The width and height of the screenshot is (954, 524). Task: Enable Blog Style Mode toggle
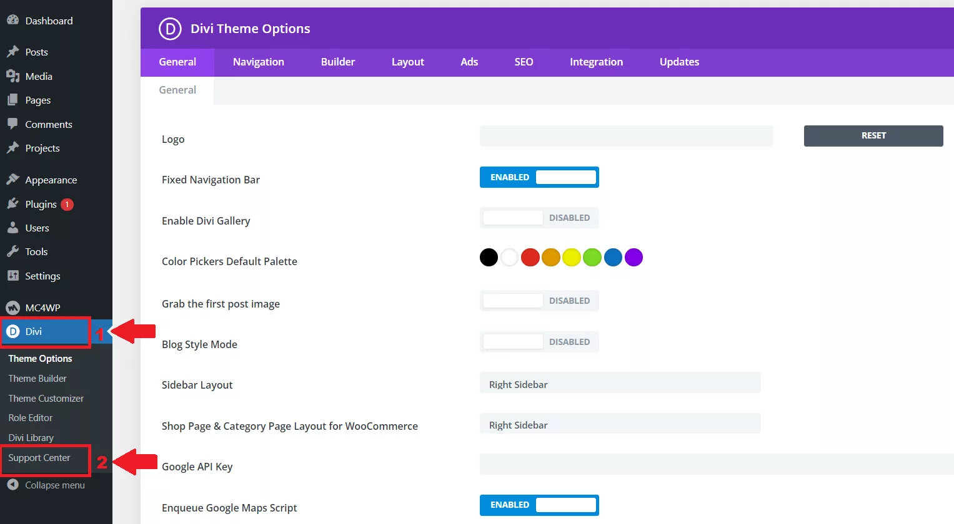[x=539, y=342]
